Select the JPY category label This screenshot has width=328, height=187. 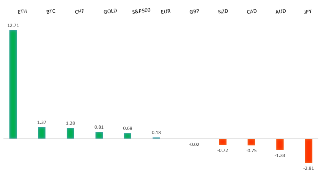(308, 12)
